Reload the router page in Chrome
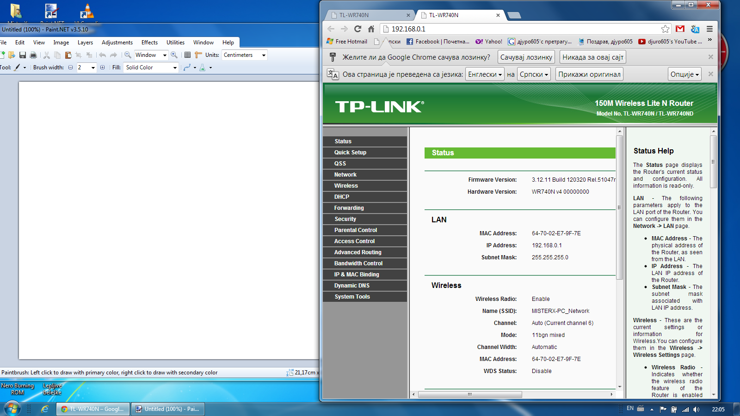Screen dimensions: 740x416 click(x=358, y=29)
